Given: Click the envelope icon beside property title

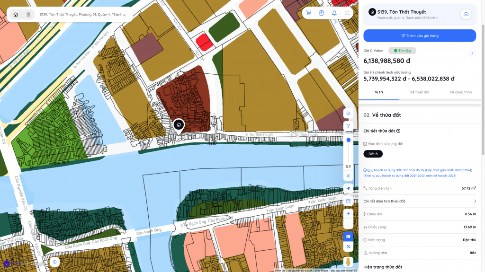Looking at the screenshot, I should [x=466, y=14].
